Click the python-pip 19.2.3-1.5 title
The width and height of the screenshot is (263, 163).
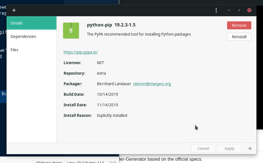tap(111, 25)
